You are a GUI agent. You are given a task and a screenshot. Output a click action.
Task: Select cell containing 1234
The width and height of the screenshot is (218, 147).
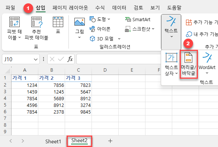(25, 85)
